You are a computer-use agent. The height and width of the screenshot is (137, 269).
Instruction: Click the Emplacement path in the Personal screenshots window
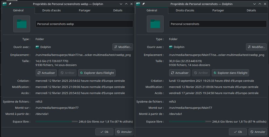(217, 55)
